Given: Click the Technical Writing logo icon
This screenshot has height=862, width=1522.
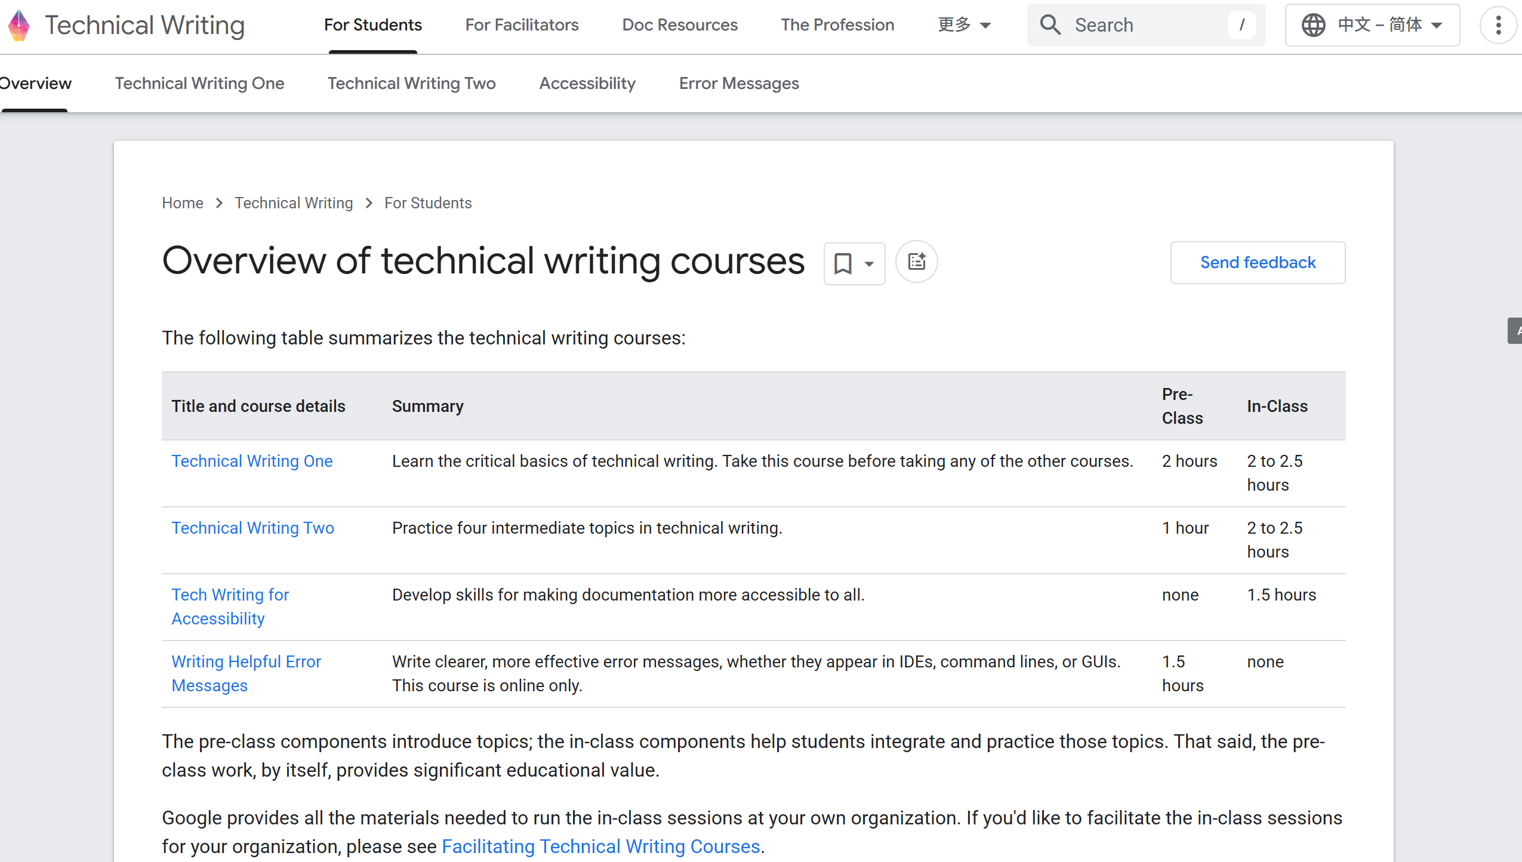Looking at the screenshot, I should pos(19,25).
